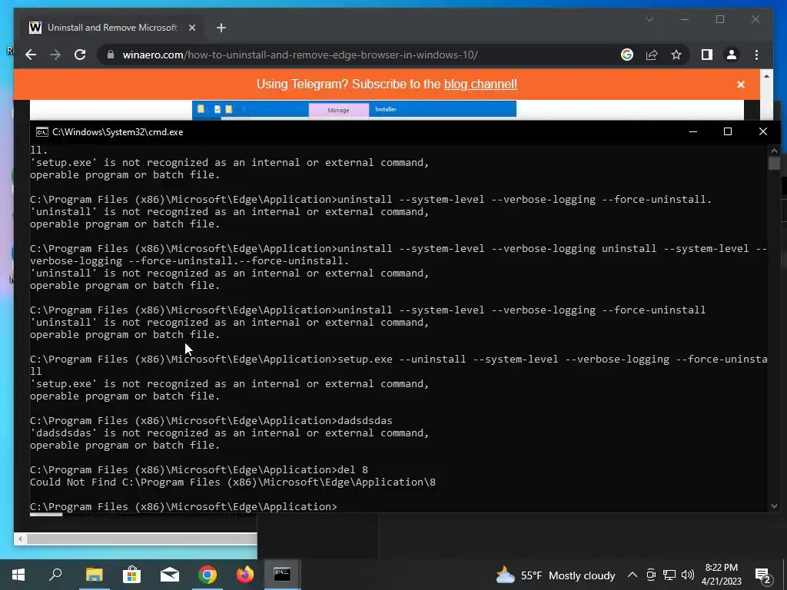This screenshot has height=590, width=787.
Task: Maximize the Chrome window
Action: click(720, 19)
